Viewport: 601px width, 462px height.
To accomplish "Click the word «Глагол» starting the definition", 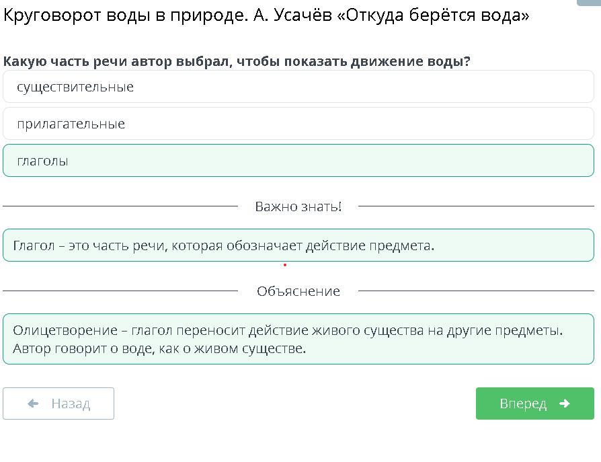I will click(x=34, y=245).
